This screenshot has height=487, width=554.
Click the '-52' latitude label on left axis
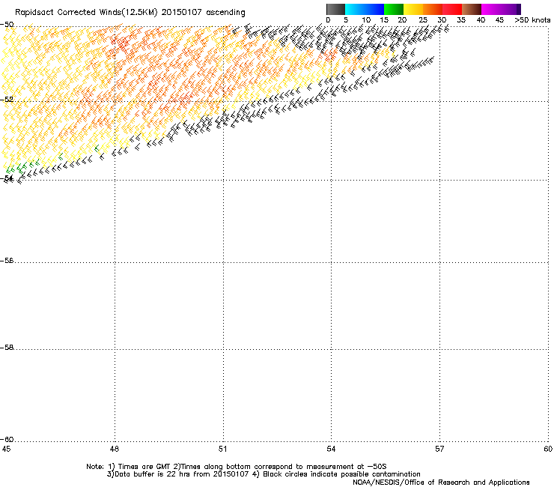7,100
